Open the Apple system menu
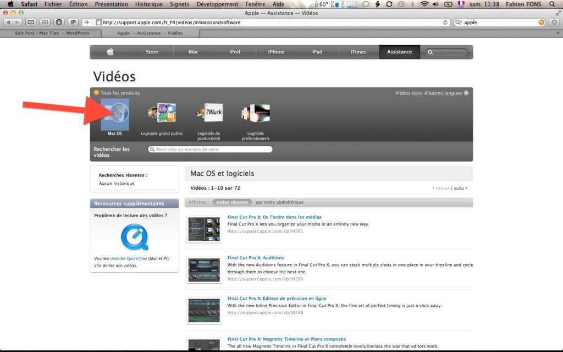Screen dimensions: 563x352 click(10, 4)
